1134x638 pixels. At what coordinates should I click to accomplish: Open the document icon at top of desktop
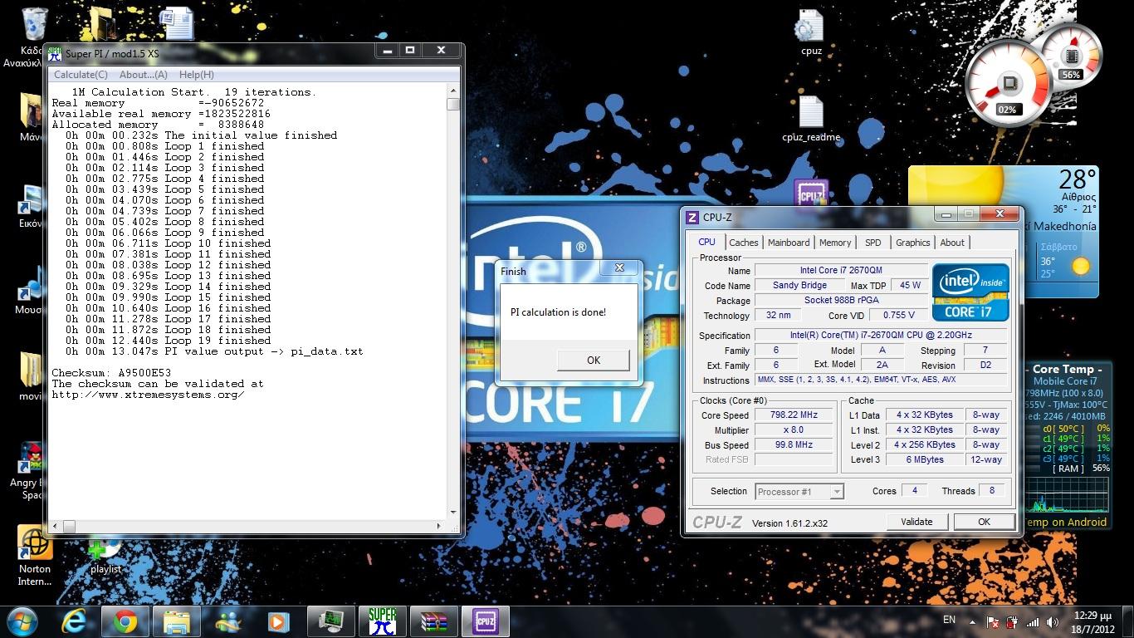click(177, 23)
